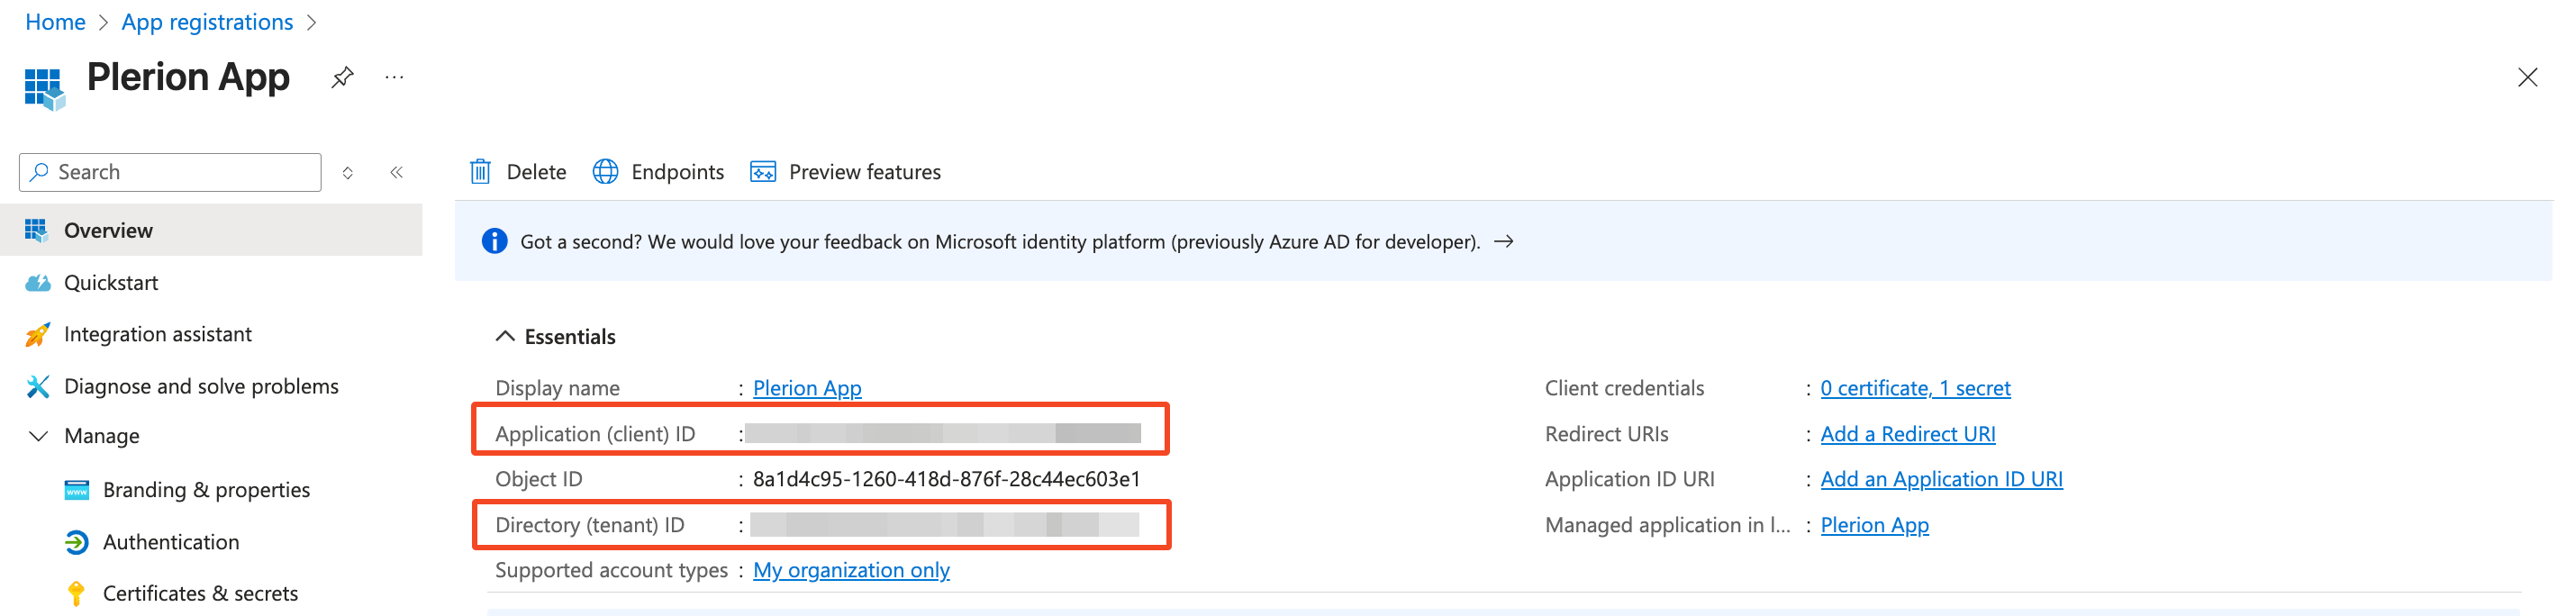Click the Certificates key icon
Image resolution: width=2576 pixels, height=616 pixels.
point(76,594)
